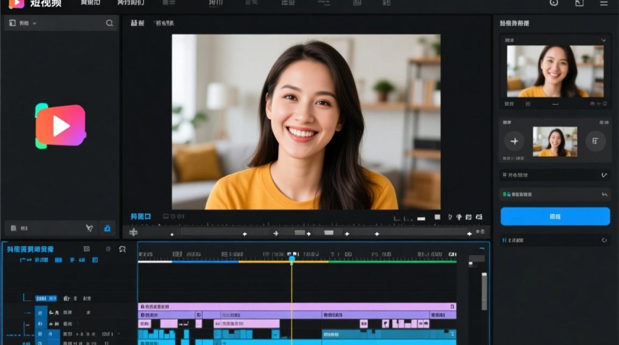Click the green segment of the timeline ruler bar

click(392, 262)
